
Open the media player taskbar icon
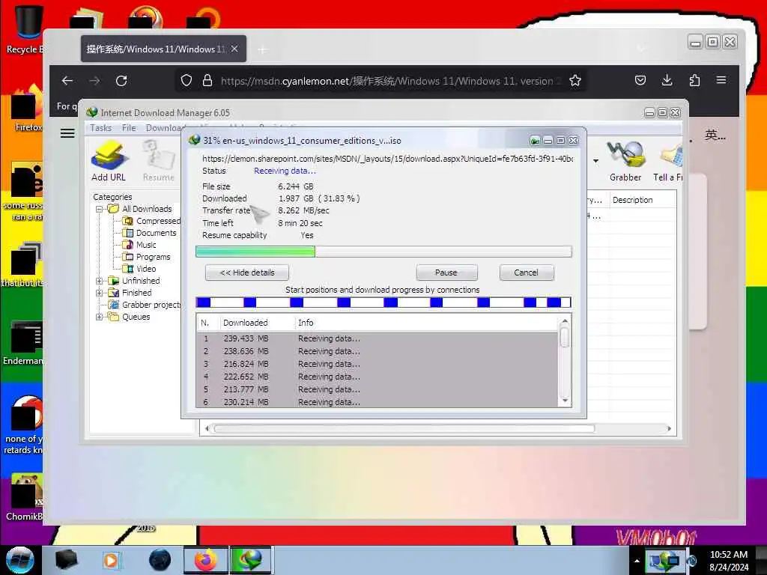tap(112, 560)
